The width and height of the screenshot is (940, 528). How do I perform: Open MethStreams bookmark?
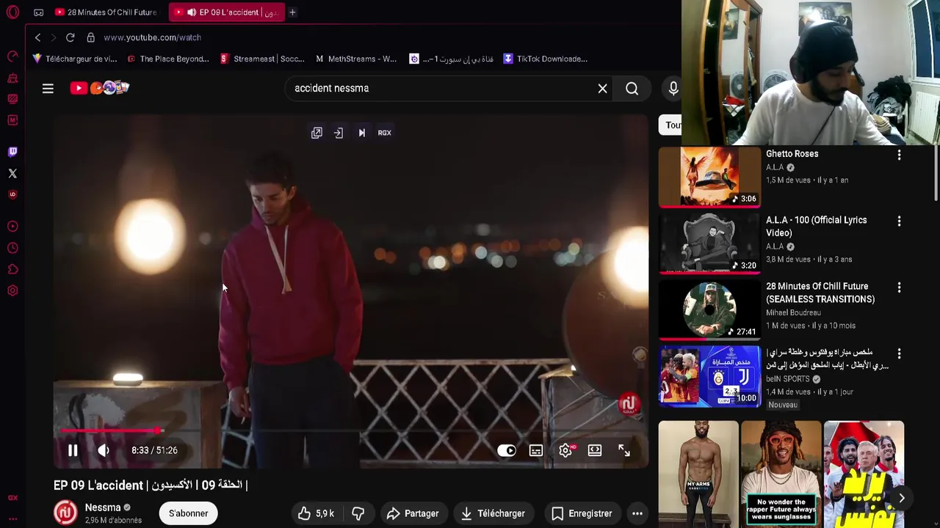coord(356,59)
